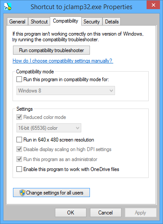Viewport: 163px width, 224px height.
Task: Expand the 16-bit (65536) color dropdown
Action: click(x=49, y=128)
